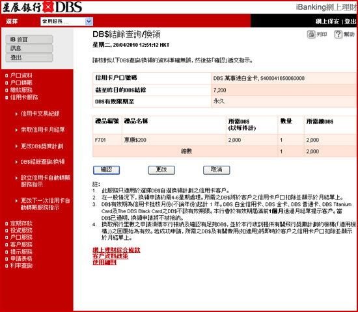
Task: Click 登出 link in the top bar
Action: (x=350, y=21)
